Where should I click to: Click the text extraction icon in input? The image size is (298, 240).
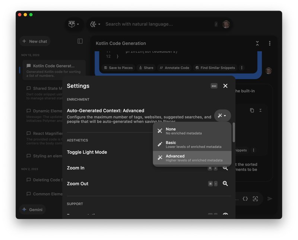click(x=256, y=199)
